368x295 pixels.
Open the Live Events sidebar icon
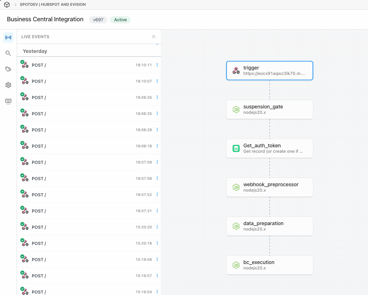tap(8, 37)
